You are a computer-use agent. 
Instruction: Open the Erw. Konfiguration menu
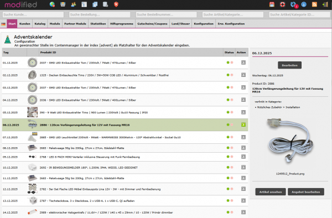coord(231,24)
